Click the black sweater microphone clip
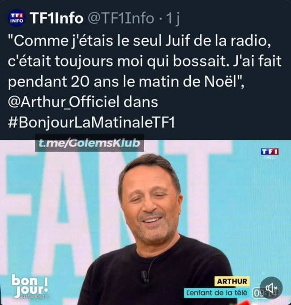Viewport: 291px width, 305px height. tap(145, 276)
